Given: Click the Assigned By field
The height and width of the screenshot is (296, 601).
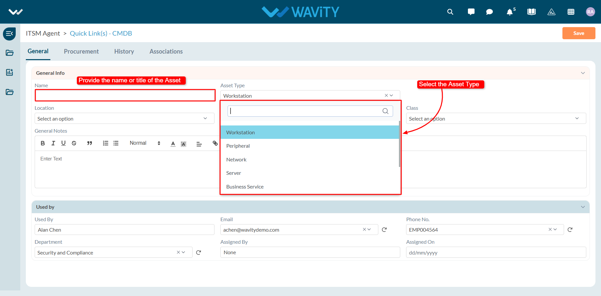Looking at the screenshot, I should [x=310, y=252].
